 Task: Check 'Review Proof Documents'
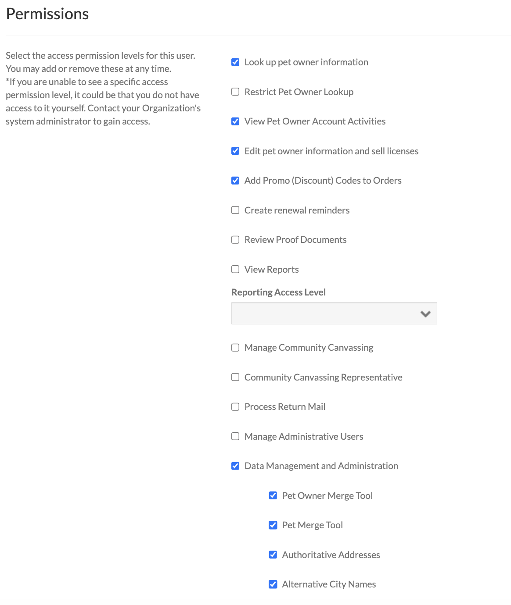coord(235,239)
